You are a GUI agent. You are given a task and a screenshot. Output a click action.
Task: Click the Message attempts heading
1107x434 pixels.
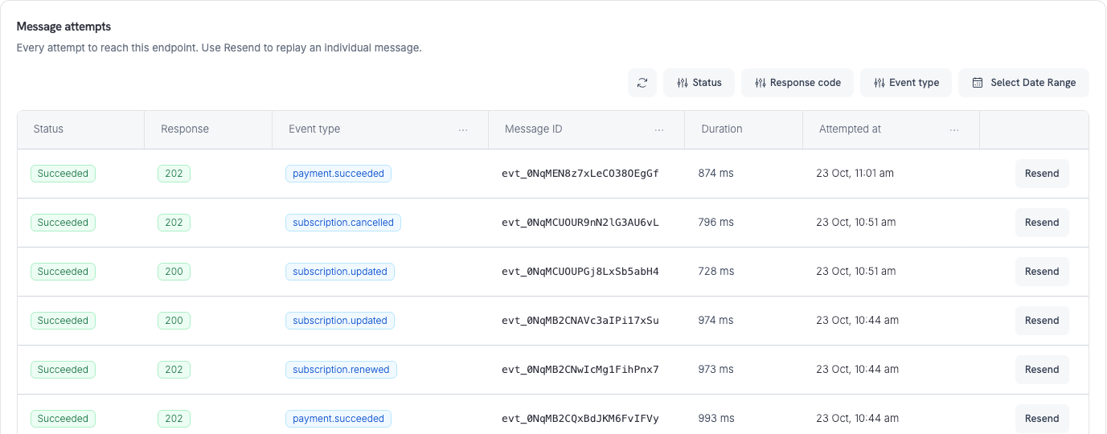coord(64,27)
